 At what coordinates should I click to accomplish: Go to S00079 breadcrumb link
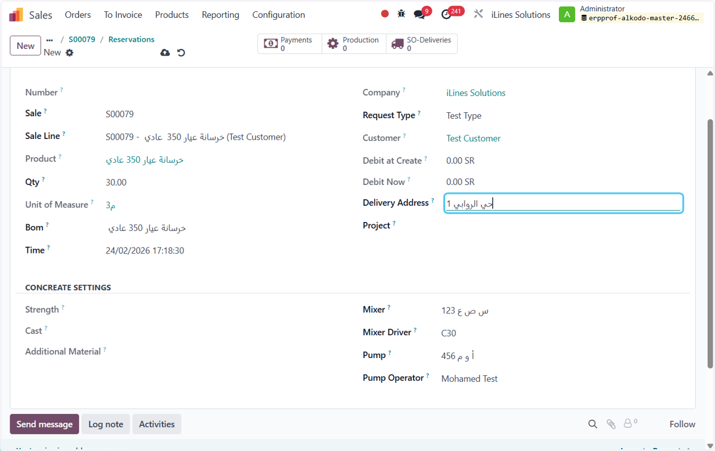click(x=82, y=39)
